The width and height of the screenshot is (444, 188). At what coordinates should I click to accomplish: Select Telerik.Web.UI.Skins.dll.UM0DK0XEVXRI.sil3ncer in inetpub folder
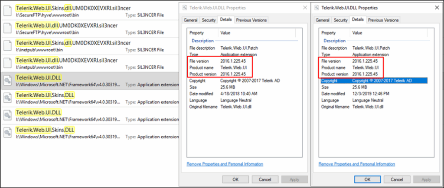click(73, 43)
